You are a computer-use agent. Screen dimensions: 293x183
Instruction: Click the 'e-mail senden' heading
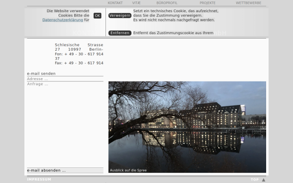[x=42, y=74]
